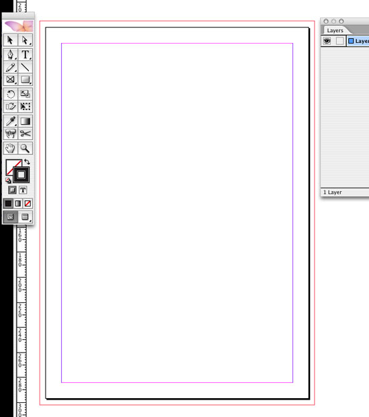Toggle Layer visibility eye icon
This screenshot has width=369, height=417.
pos(327,41)
